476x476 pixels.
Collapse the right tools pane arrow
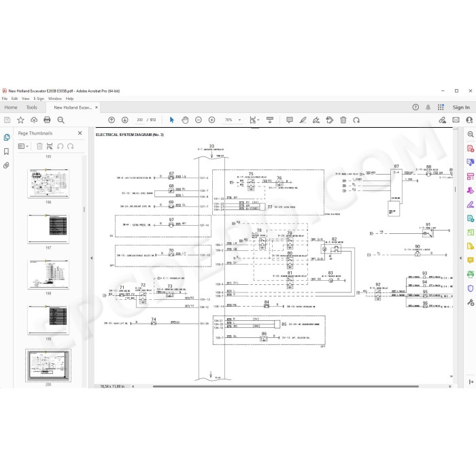pyautogui.click(x=460, y=258)
